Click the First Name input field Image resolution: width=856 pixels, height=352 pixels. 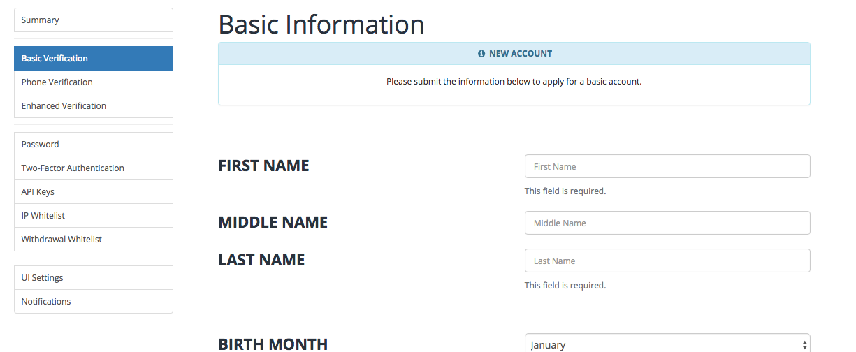point(667,167)
